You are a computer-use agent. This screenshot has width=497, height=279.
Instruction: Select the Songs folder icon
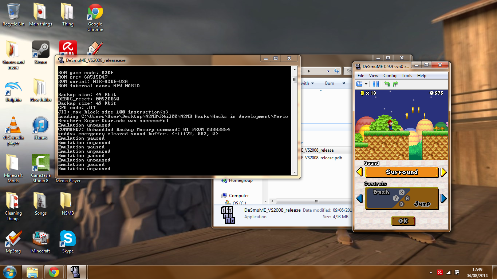[x=40, y=204]
